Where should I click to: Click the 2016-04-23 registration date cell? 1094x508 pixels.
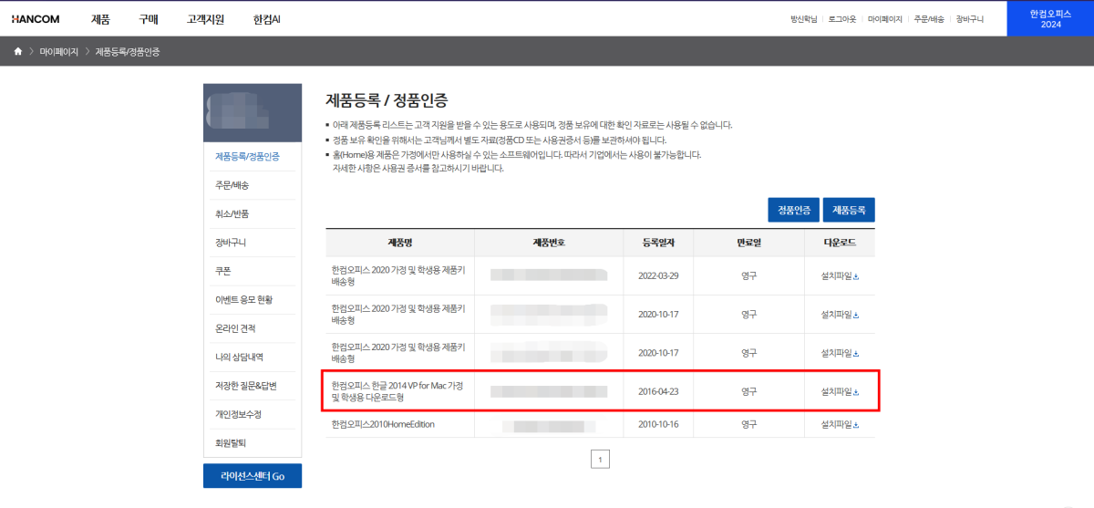[660, 392]
